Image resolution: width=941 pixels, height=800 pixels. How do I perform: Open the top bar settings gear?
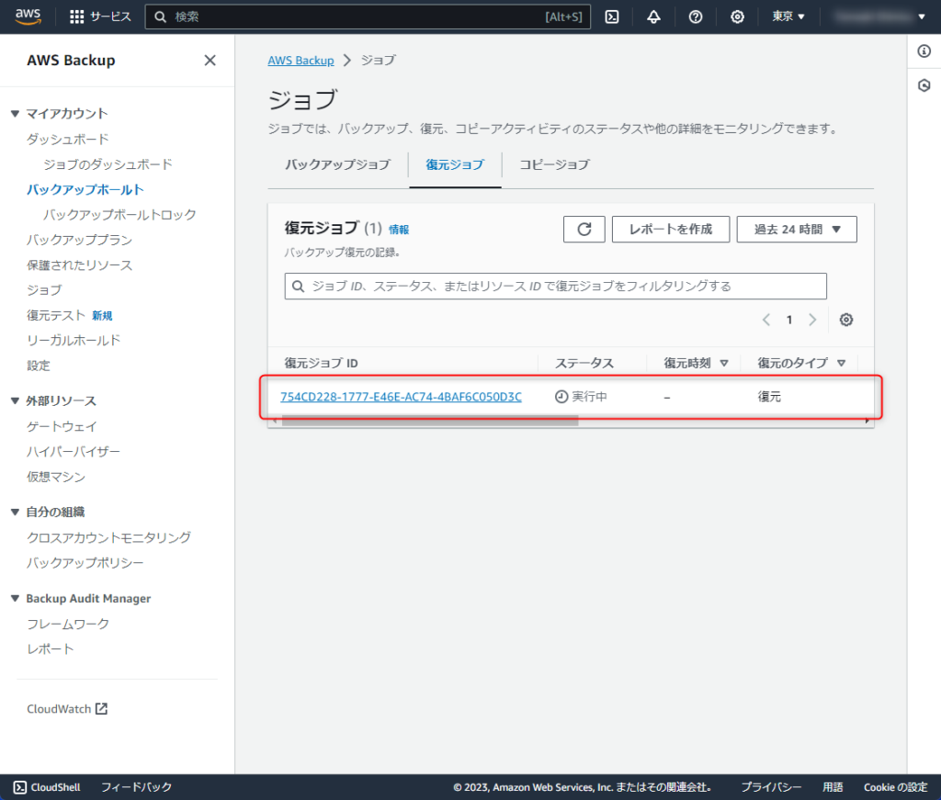(x=737, y=17)
